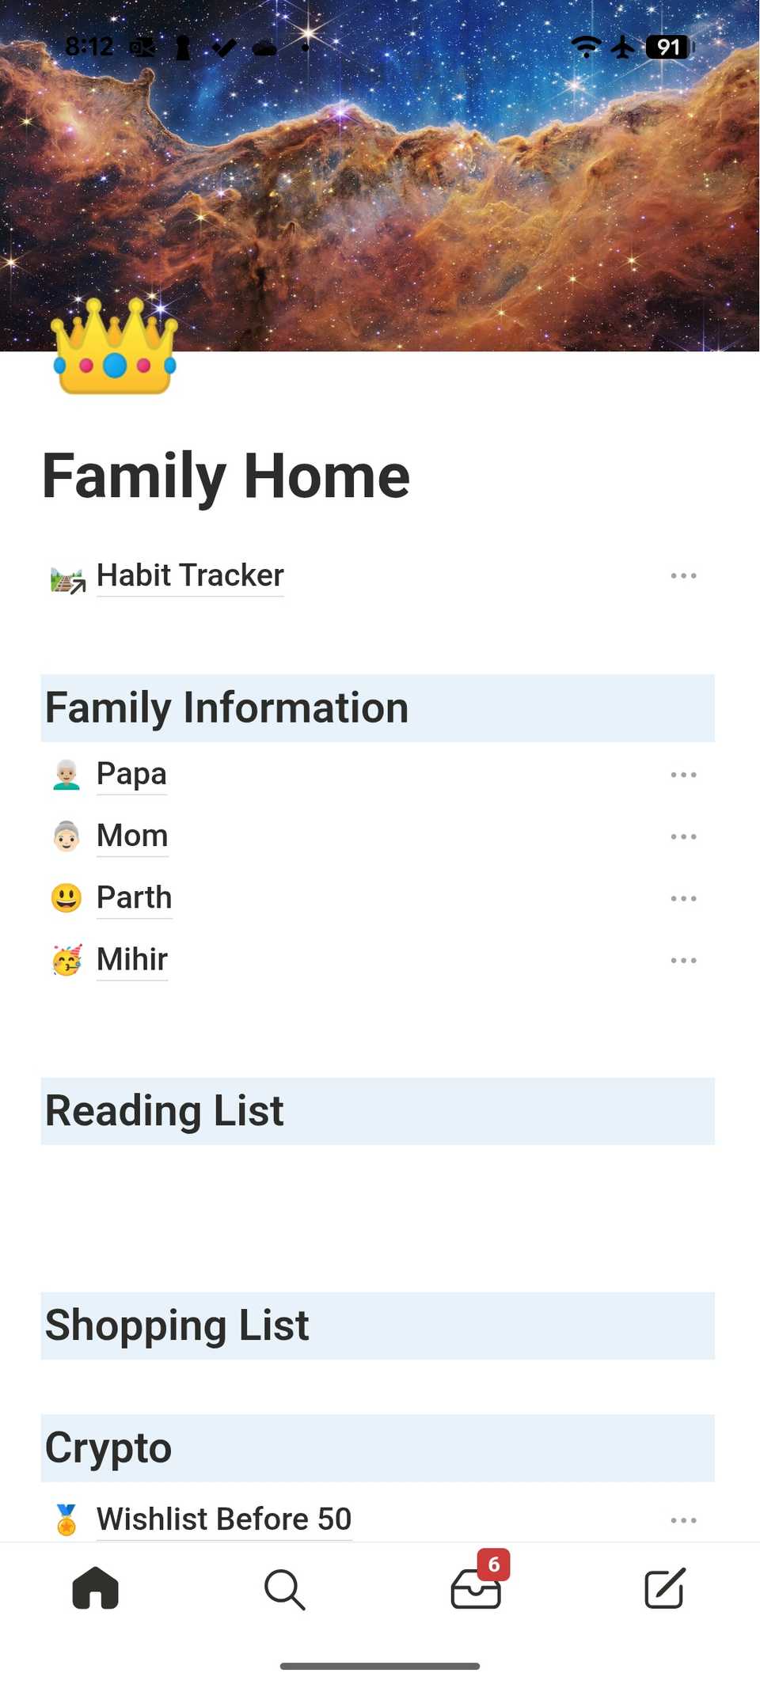Tap the crown page icon
Image resolution: width=760 pixels, height=1688 pixels.
tap(115, 348)
